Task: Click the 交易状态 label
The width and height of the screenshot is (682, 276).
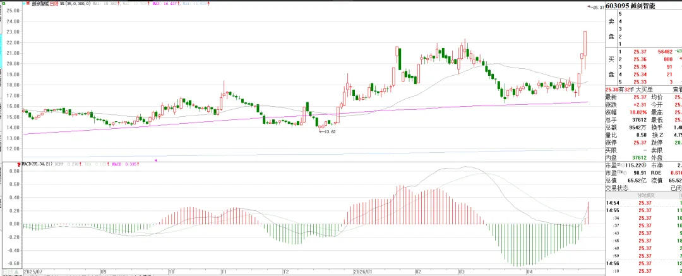Action: [x=617, y=188]
